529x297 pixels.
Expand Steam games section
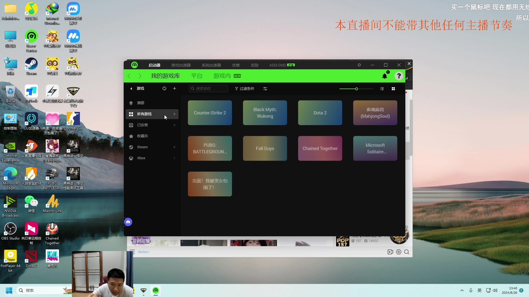click(142, 147)
